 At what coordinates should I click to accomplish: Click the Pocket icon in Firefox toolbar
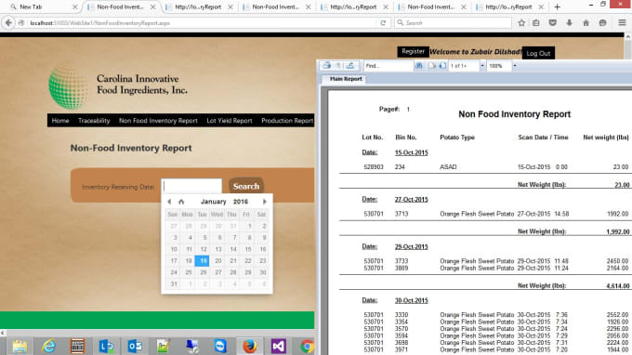click(x=553, y=23)
